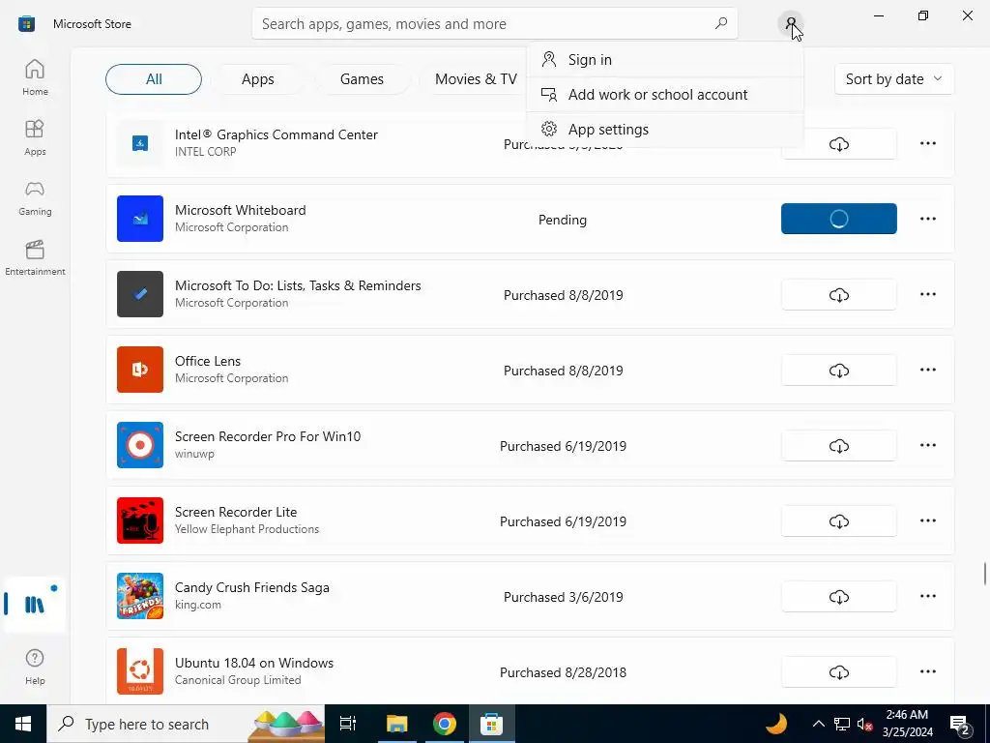Image resolution: width=990 pixels, height=743 pixels.
Task: Open the Home section in sidebar
Action: [x=35, y=77]
